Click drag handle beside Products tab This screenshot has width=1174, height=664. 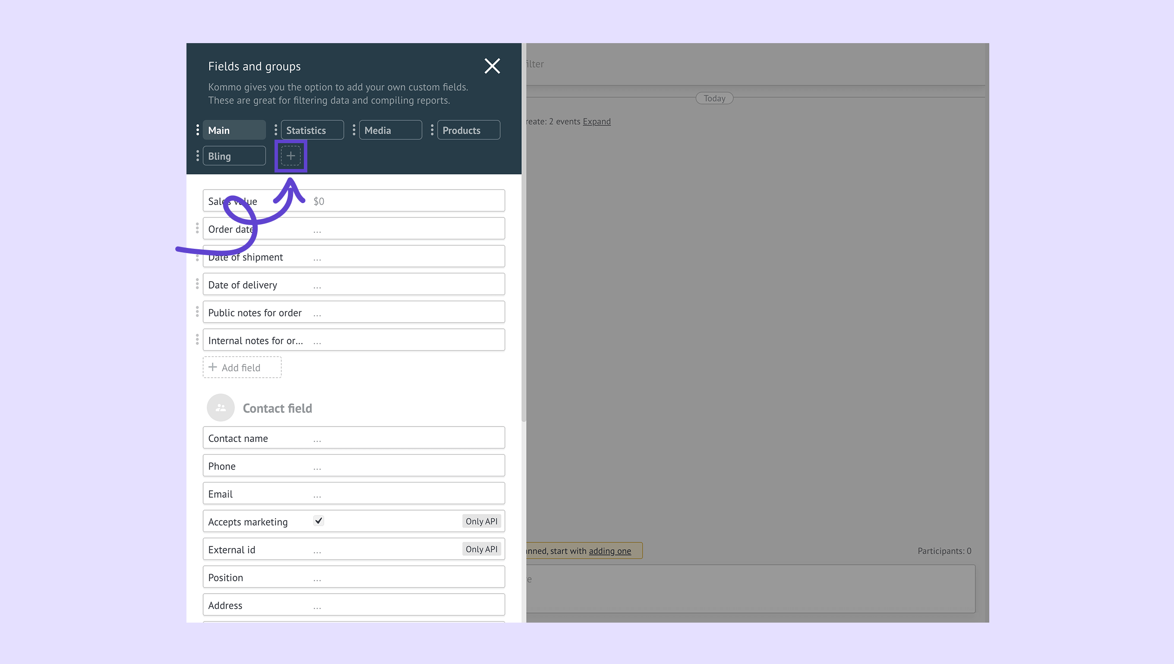432,130
